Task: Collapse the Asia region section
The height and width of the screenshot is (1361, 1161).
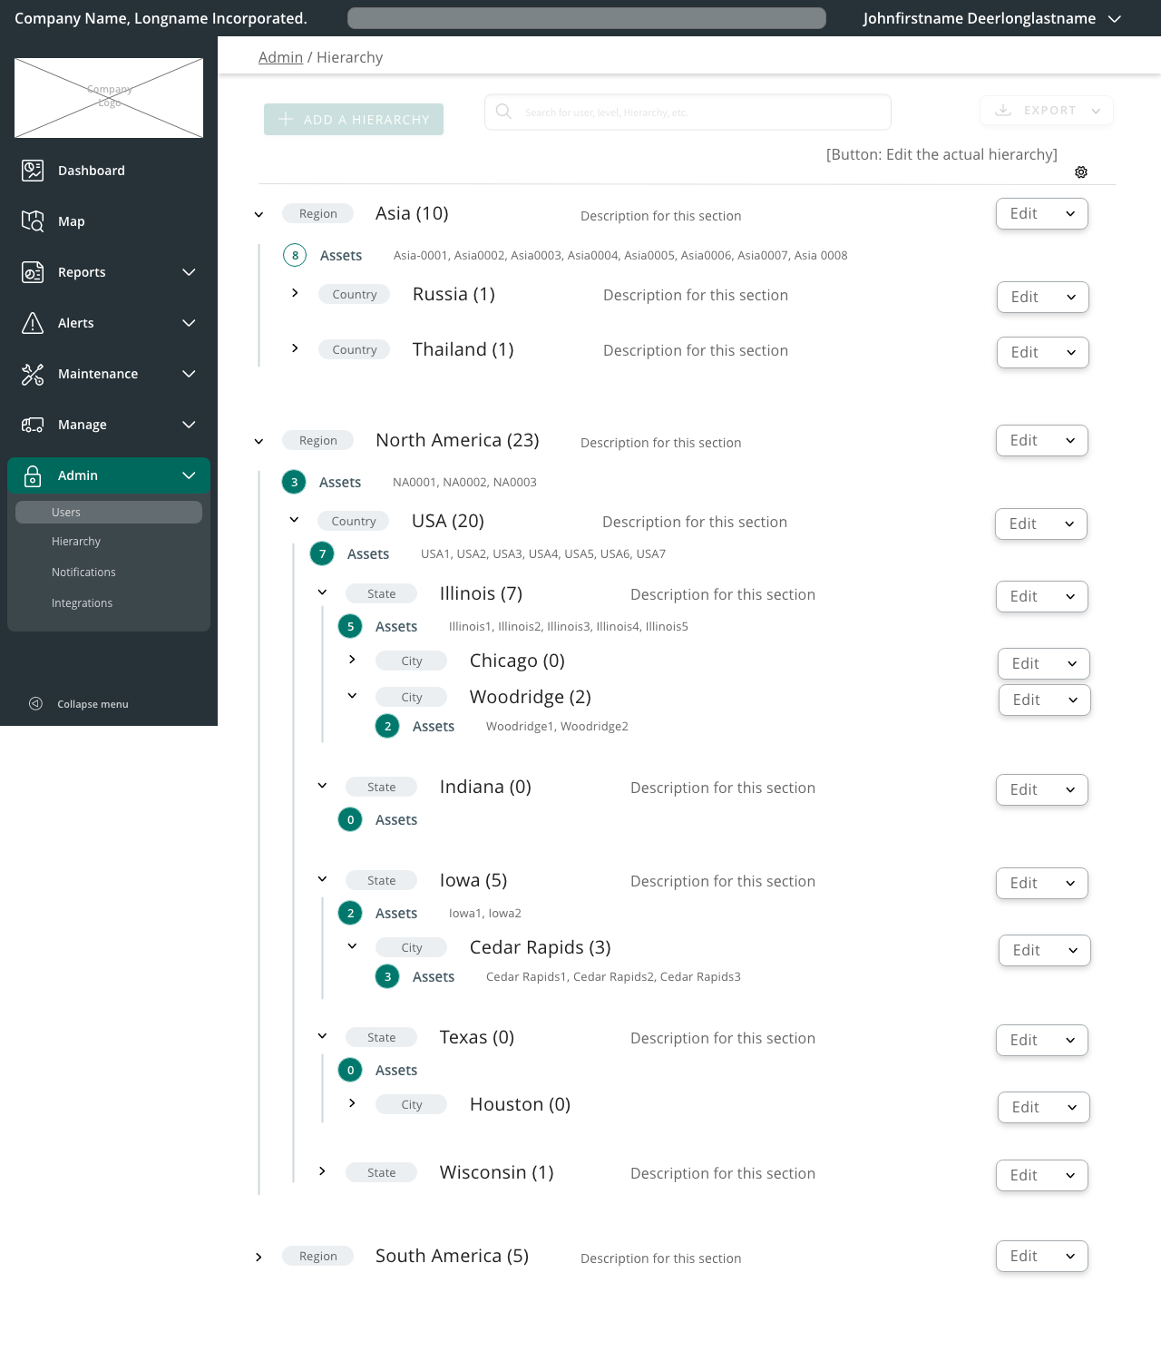Action: (259, 215)
